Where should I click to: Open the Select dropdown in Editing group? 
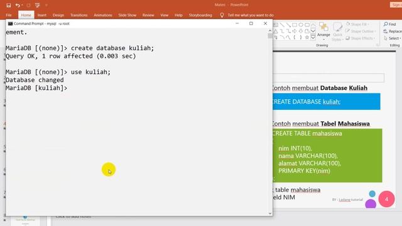click(393, 38)
